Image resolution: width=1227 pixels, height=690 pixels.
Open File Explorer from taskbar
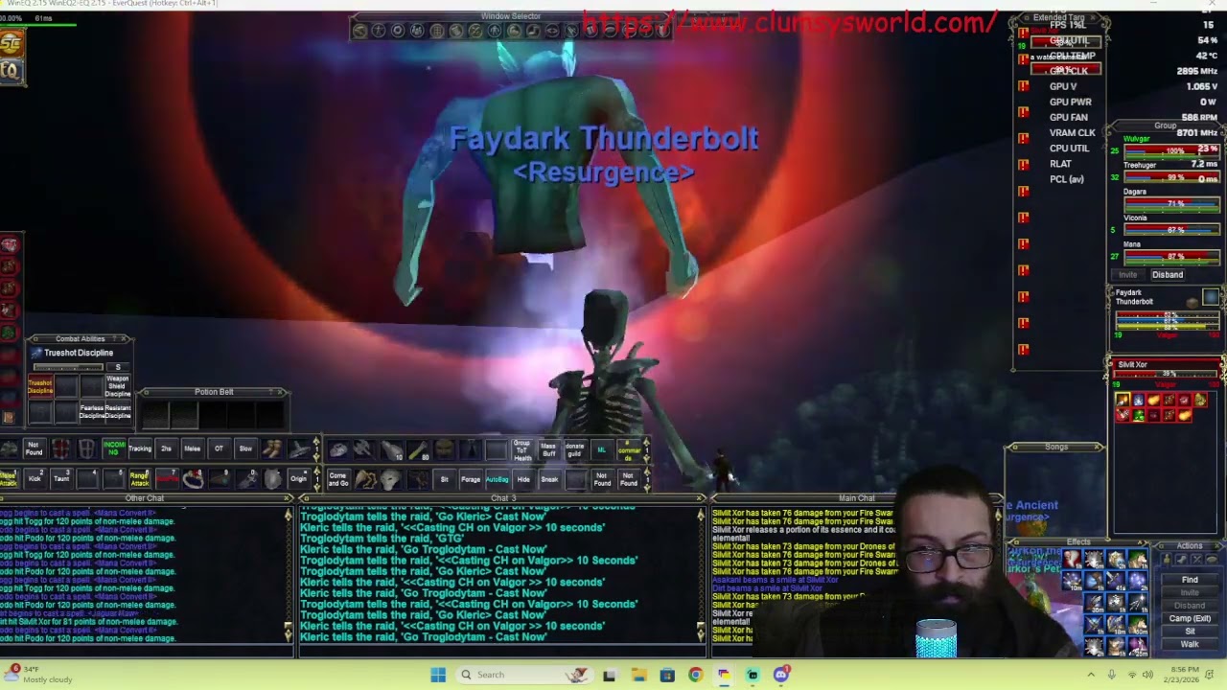point(638,675)
